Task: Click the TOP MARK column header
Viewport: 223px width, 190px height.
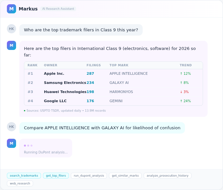Action: tap(119, 65)
